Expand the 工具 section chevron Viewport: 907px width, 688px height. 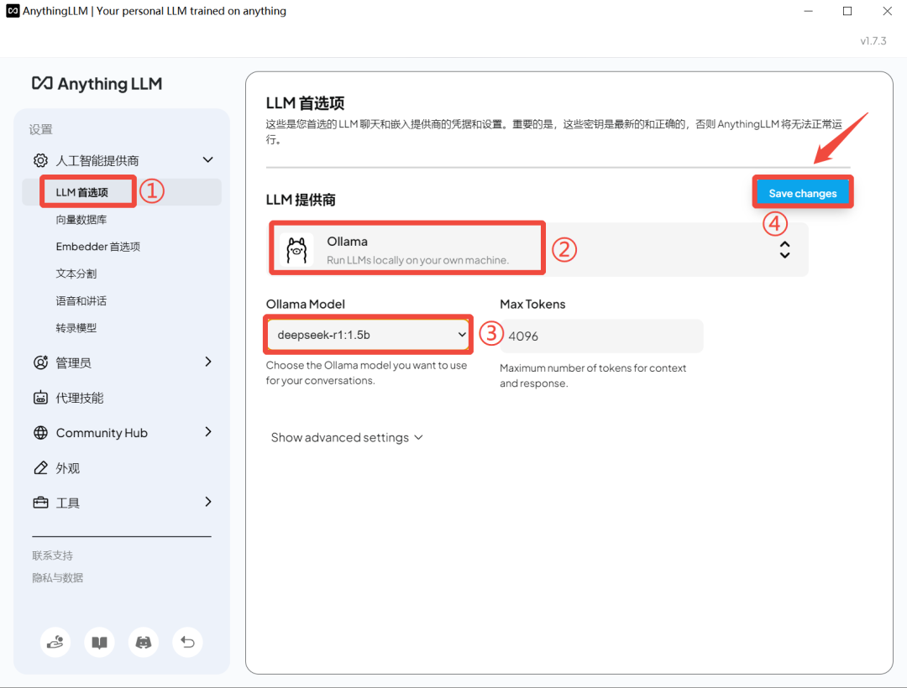tap(208, 502)
